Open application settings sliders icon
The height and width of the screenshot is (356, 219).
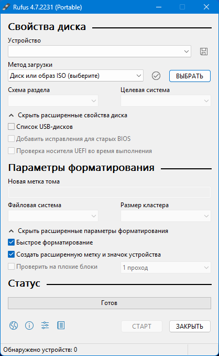[x=45, y=326]
